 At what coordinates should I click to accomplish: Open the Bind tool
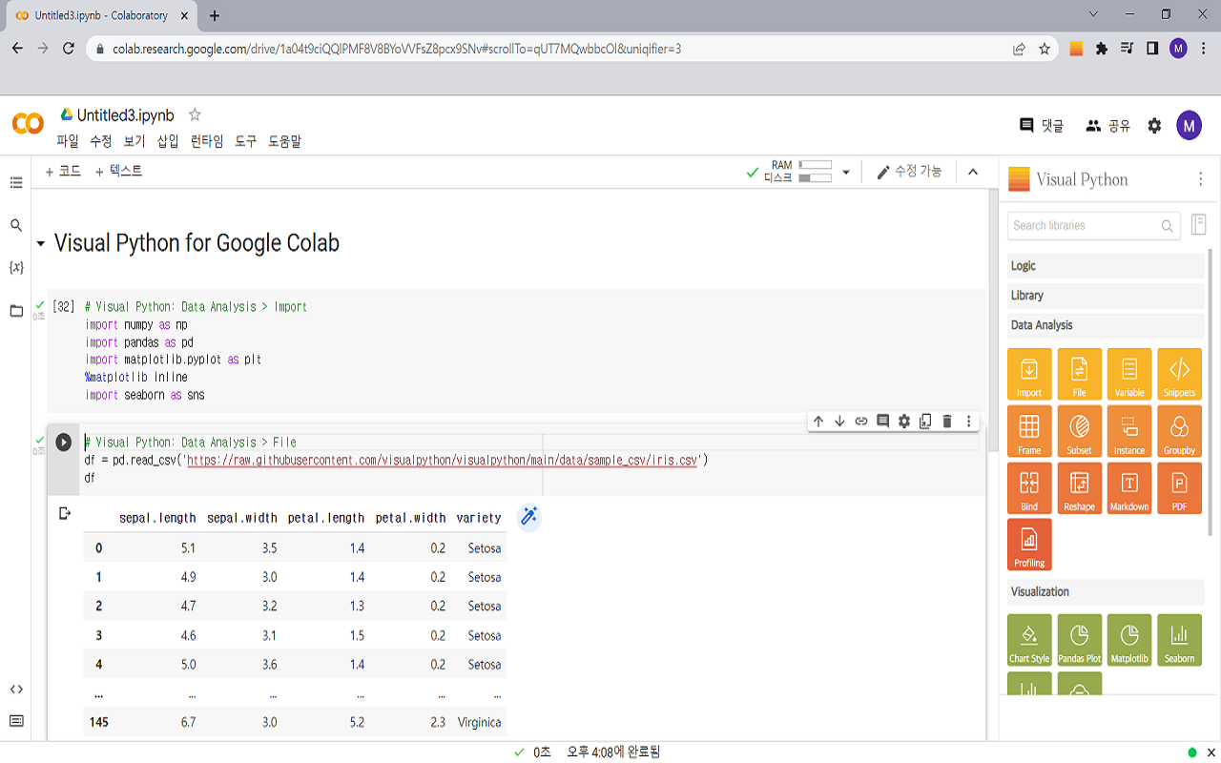point(1029,488)
